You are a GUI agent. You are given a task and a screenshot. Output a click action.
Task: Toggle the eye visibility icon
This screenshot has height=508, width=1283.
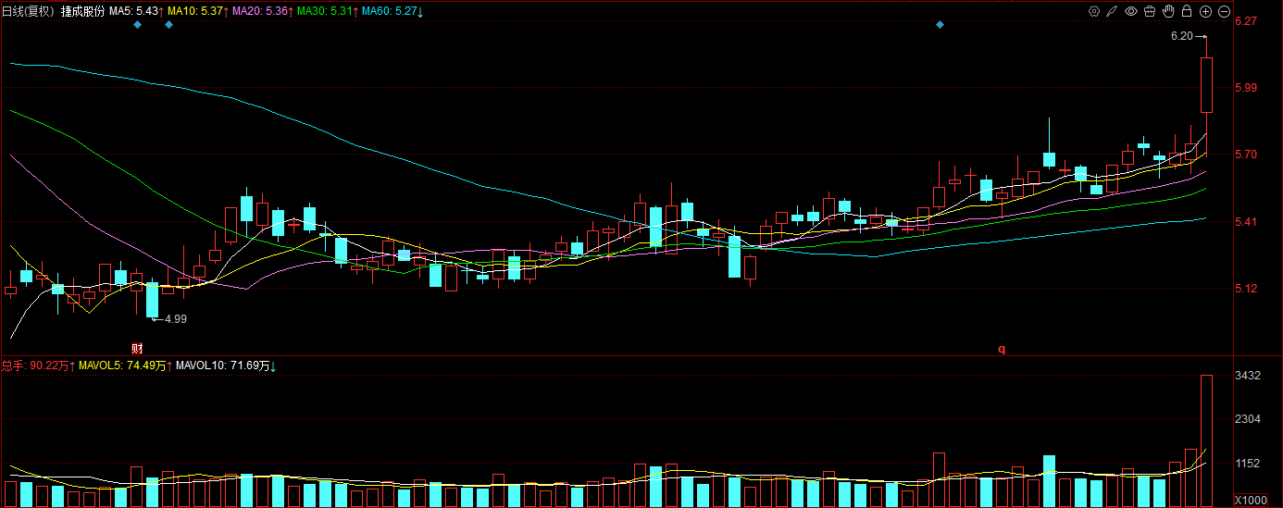pos(1131,11)
